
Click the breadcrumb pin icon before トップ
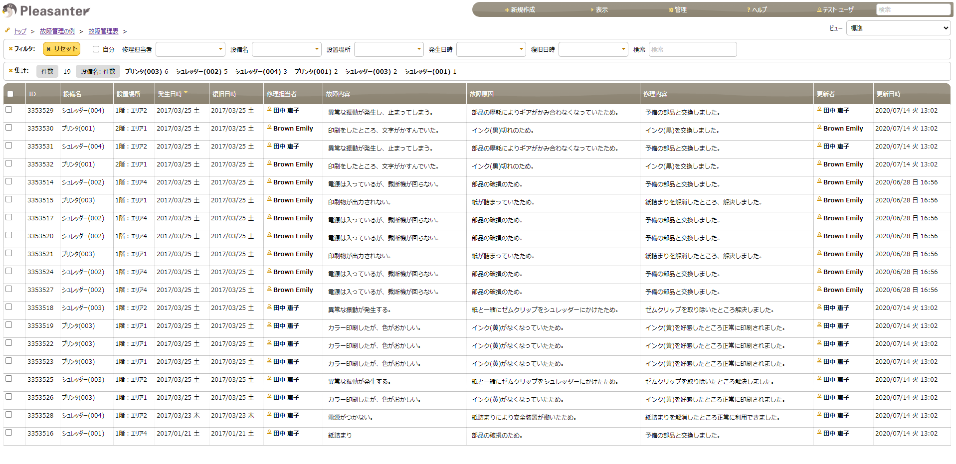pyautogui.click(x=7, y=30)
